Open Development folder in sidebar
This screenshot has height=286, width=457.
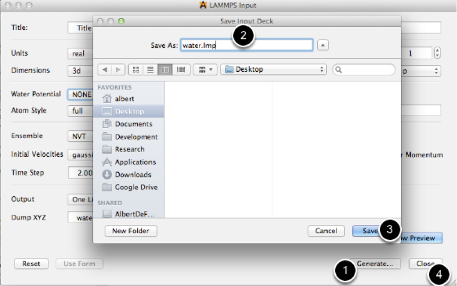click(129, 137)
